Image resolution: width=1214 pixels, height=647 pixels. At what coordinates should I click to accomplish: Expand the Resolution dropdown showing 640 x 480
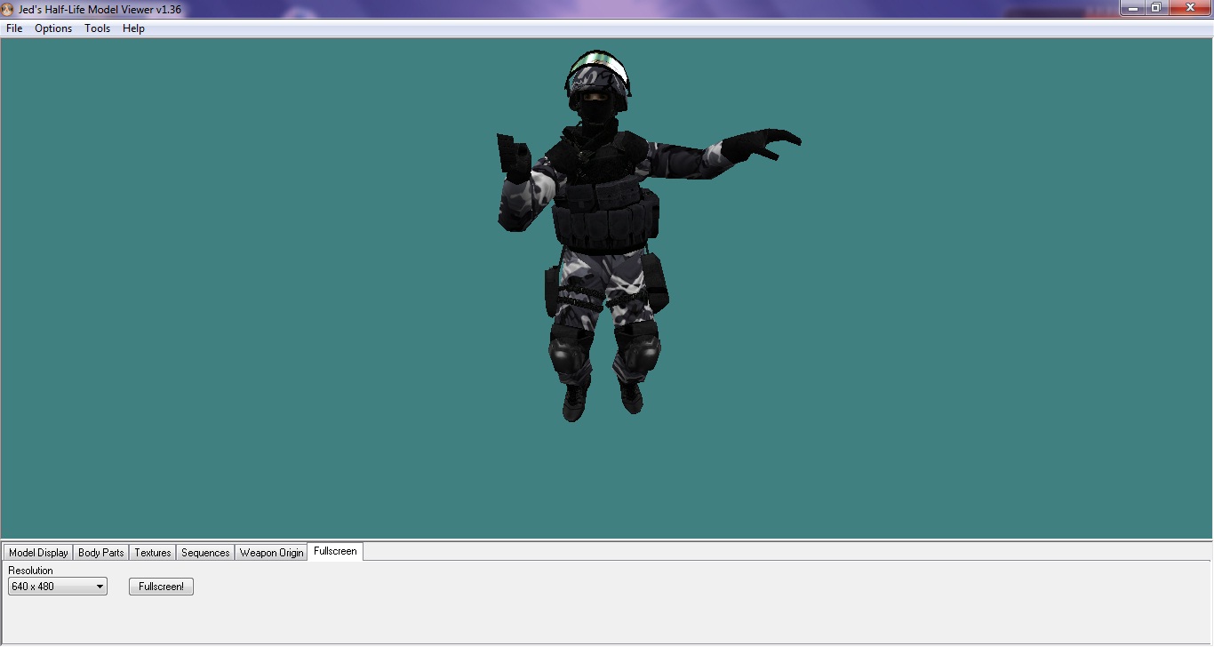tap(58, 587)
